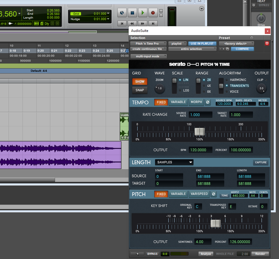The image size is (279, 259).
Task: Open the Length SAMPLES units dropdown
Action: [174, 162]
